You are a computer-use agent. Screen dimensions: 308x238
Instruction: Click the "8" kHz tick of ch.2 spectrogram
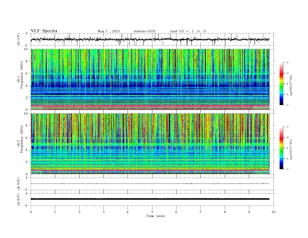27,126
